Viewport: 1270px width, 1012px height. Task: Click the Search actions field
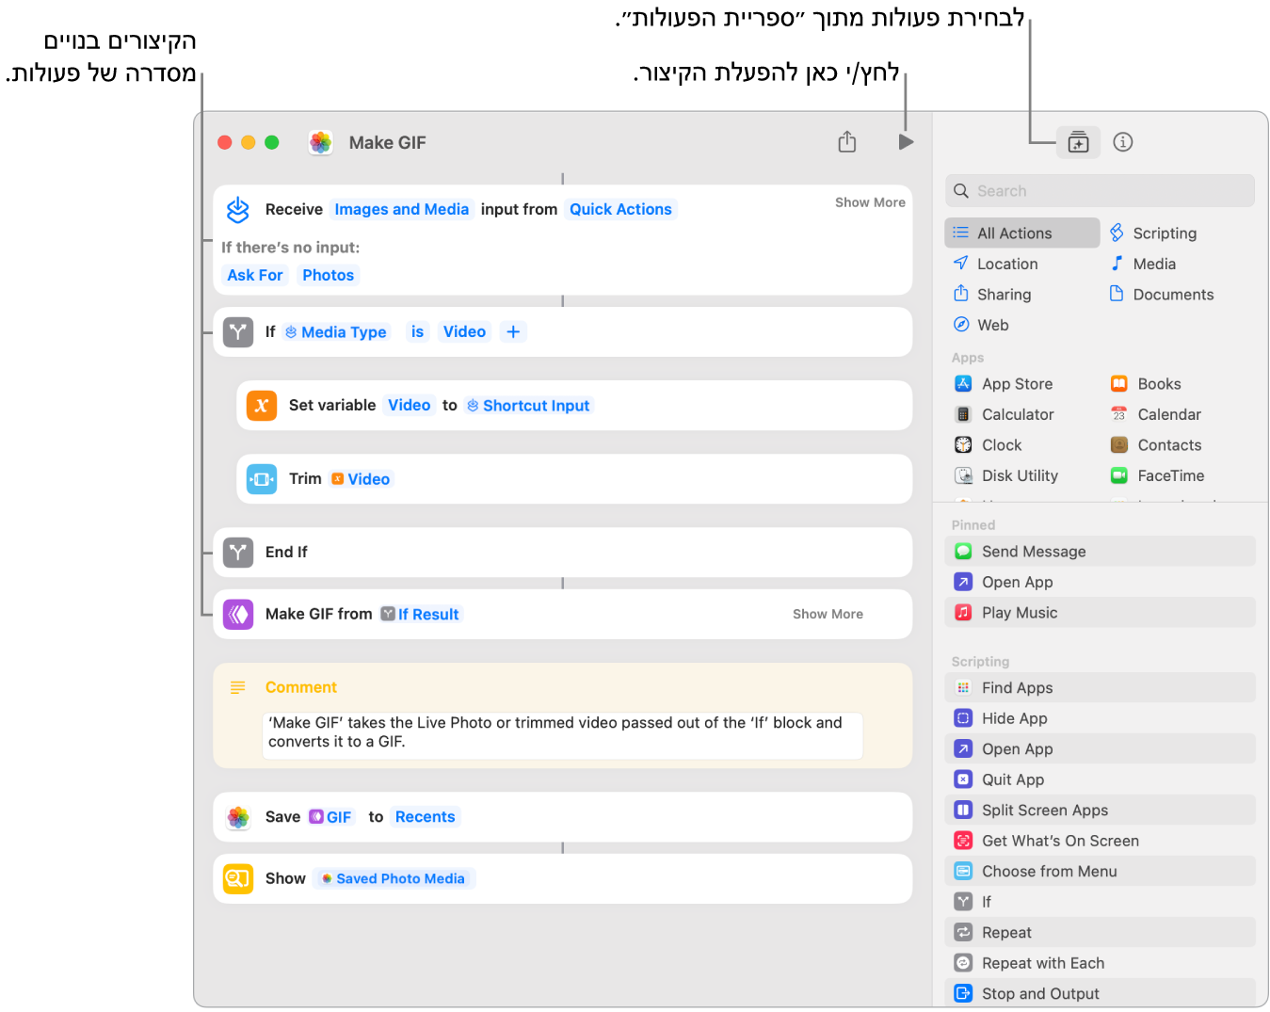pos(1100,191)
